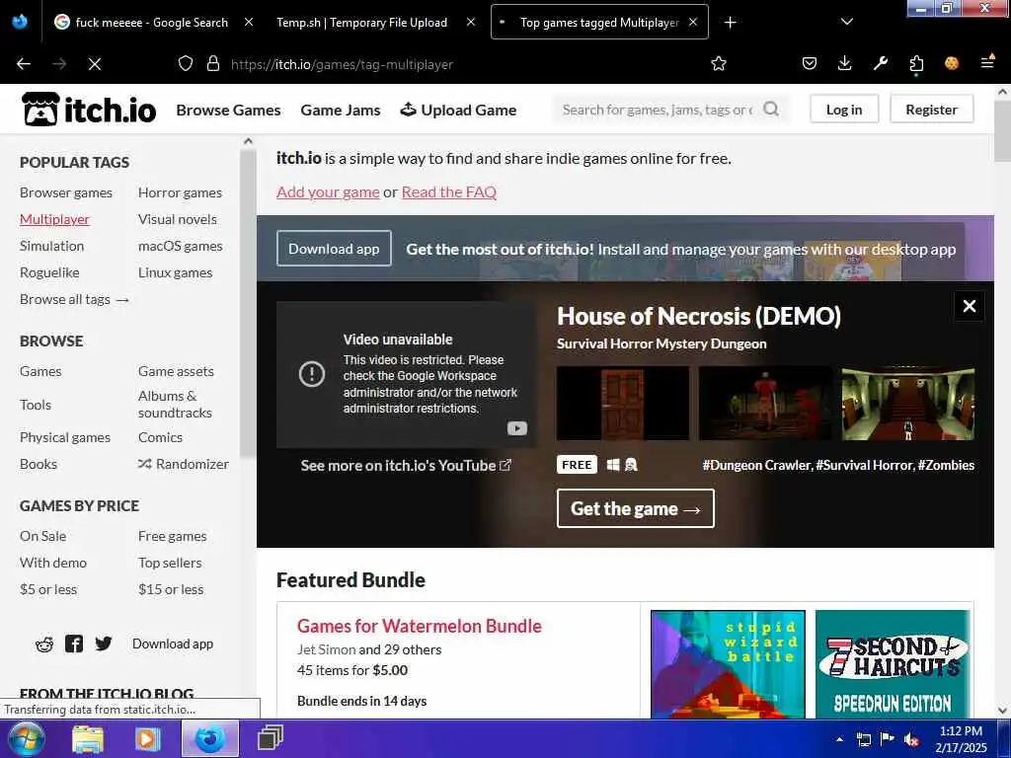The image size is (1011, 758).
Task: Close the House of Necrosis promo banner
Action: [x=970, y=306]
